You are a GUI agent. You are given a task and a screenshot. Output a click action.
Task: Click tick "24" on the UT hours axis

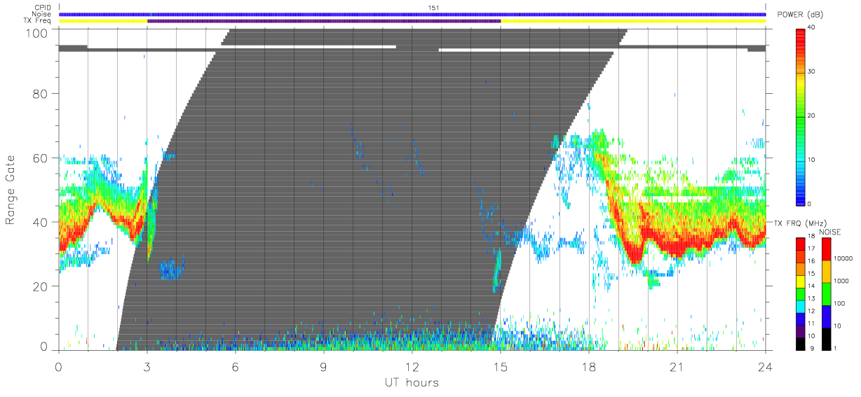pyautogui.click(x=765, y=366)
